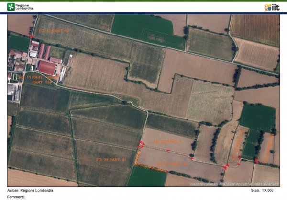Click the large red-roofed barn
Screen dimensions: 287x200
pyautogui.click(x=47, y=68)
